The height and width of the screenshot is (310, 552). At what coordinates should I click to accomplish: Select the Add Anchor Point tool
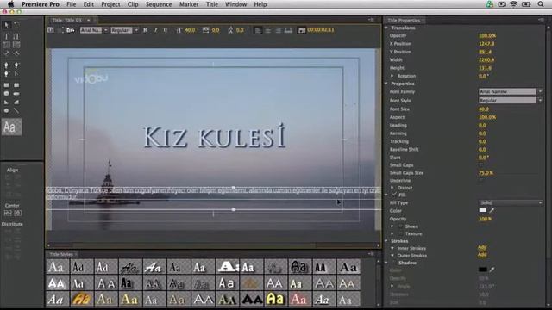pos(6,73)
